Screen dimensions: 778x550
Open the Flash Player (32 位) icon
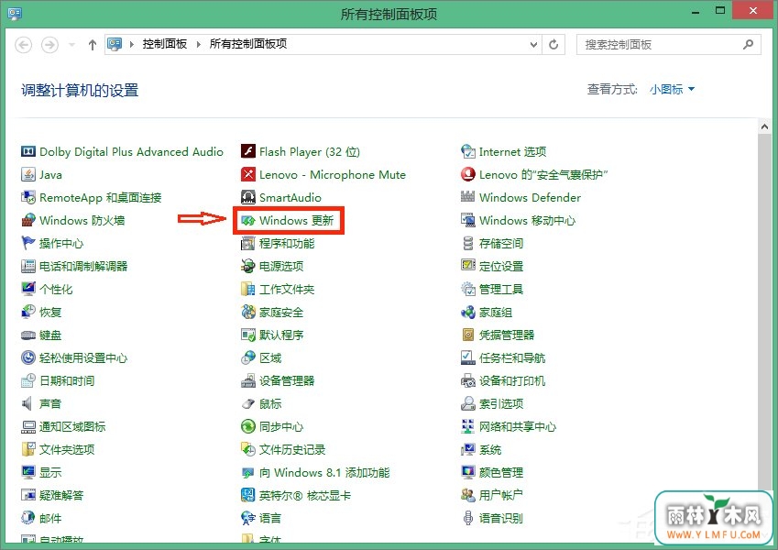coord(248,151)
